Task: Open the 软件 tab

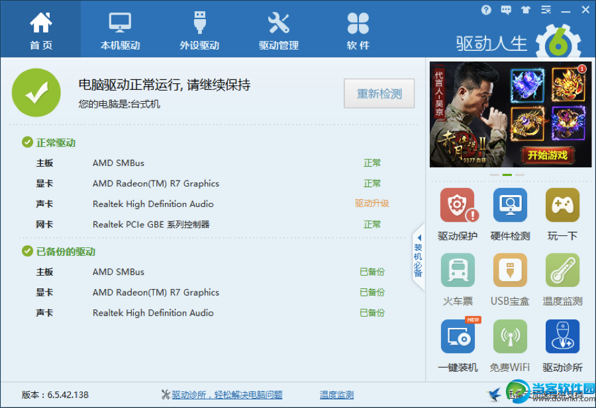Action: pos(358,31)
